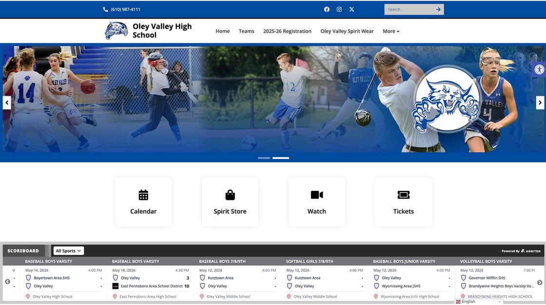Open the Facebook page icon
Viewport: 546px width, 305px height.
[x=327, y=9]
